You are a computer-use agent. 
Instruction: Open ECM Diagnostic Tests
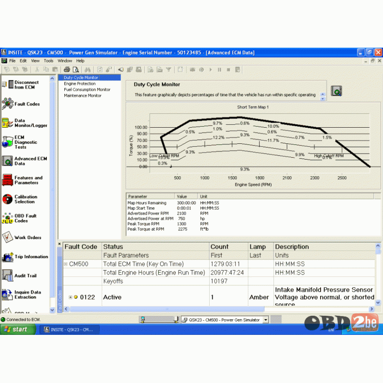tap(20, 142)
